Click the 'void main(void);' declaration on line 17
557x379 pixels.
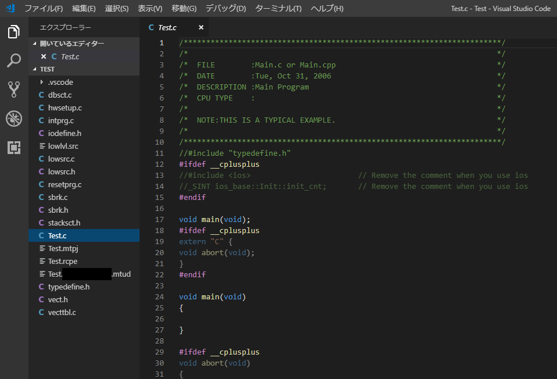coord(215,220)
